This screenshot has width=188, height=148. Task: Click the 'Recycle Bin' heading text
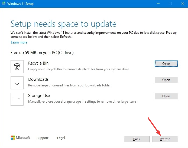[x=38, y=63]
